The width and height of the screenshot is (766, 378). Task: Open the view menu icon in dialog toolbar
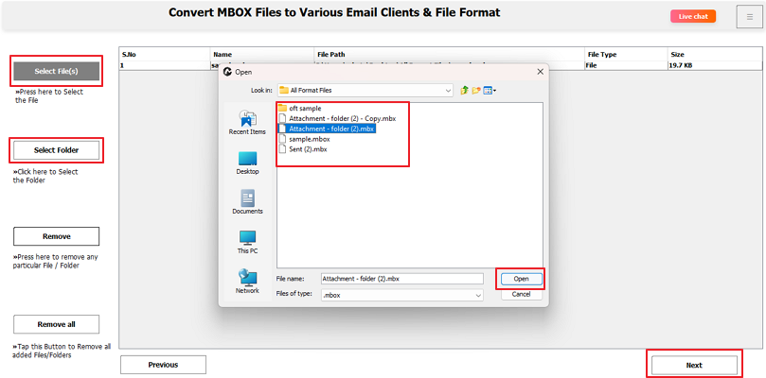click(x=490, y=90)
